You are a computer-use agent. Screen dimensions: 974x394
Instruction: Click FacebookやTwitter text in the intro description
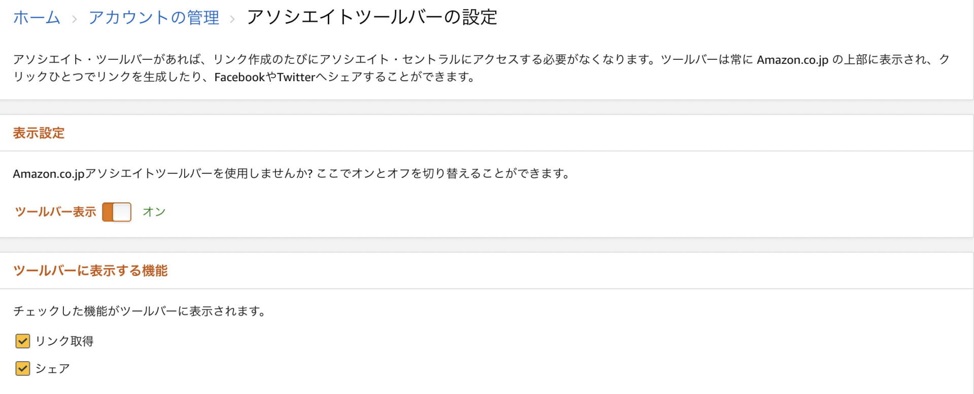pyautogui.click(x=265, y=77)
